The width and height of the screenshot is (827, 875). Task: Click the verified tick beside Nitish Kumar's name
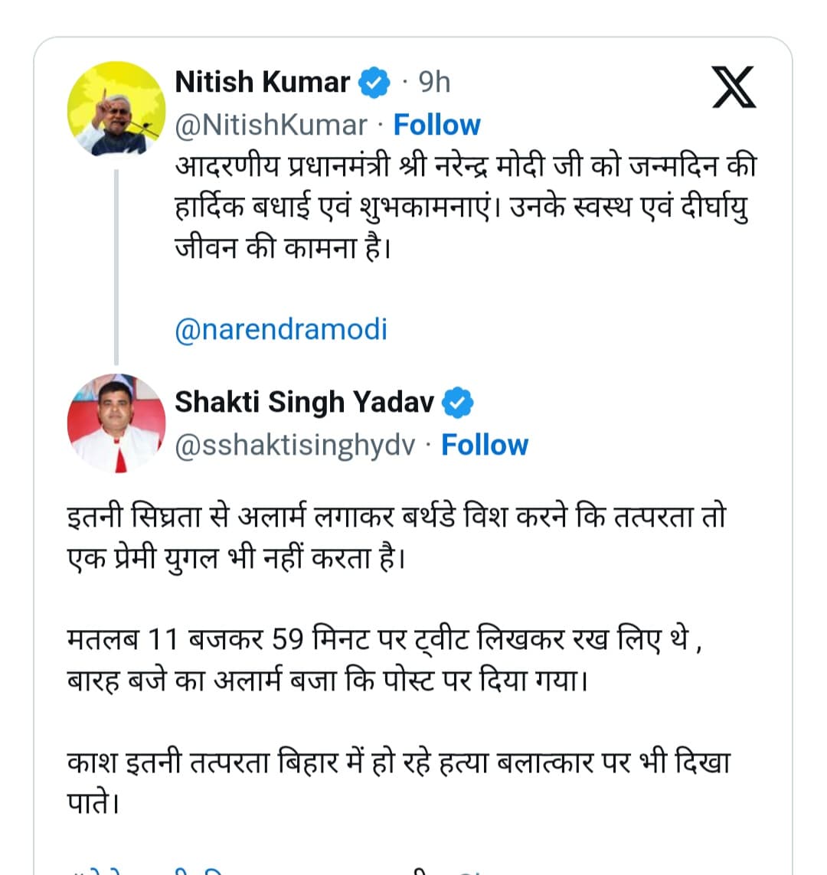(374, 81)
